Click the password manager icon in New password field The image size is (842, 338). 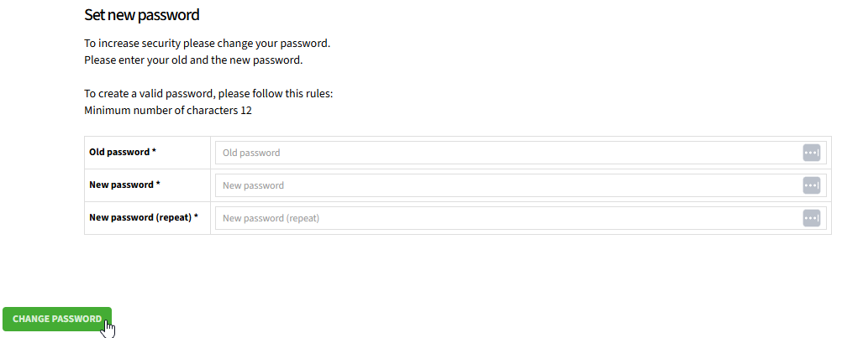tap(812, 185)
